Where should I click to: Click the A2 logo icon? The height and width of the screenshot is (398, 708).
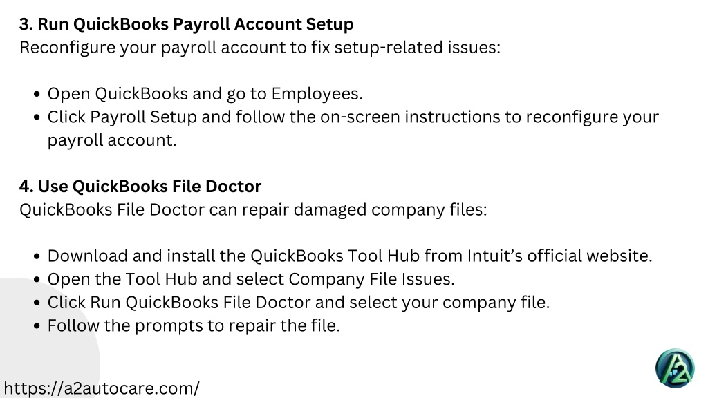675,368
